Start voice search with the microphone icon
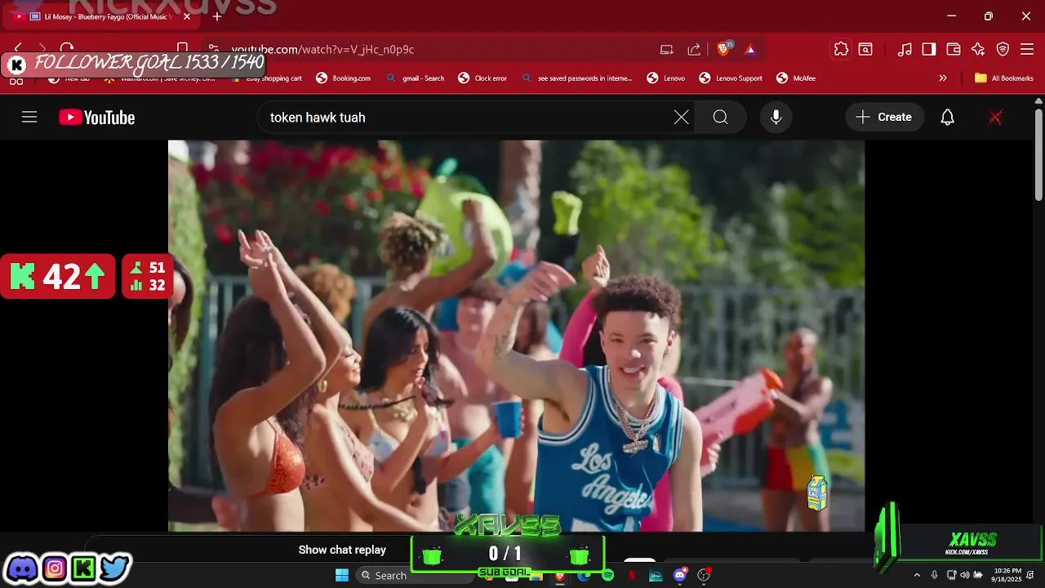The height and width of the screenshot is (588, 1045). 776,118
